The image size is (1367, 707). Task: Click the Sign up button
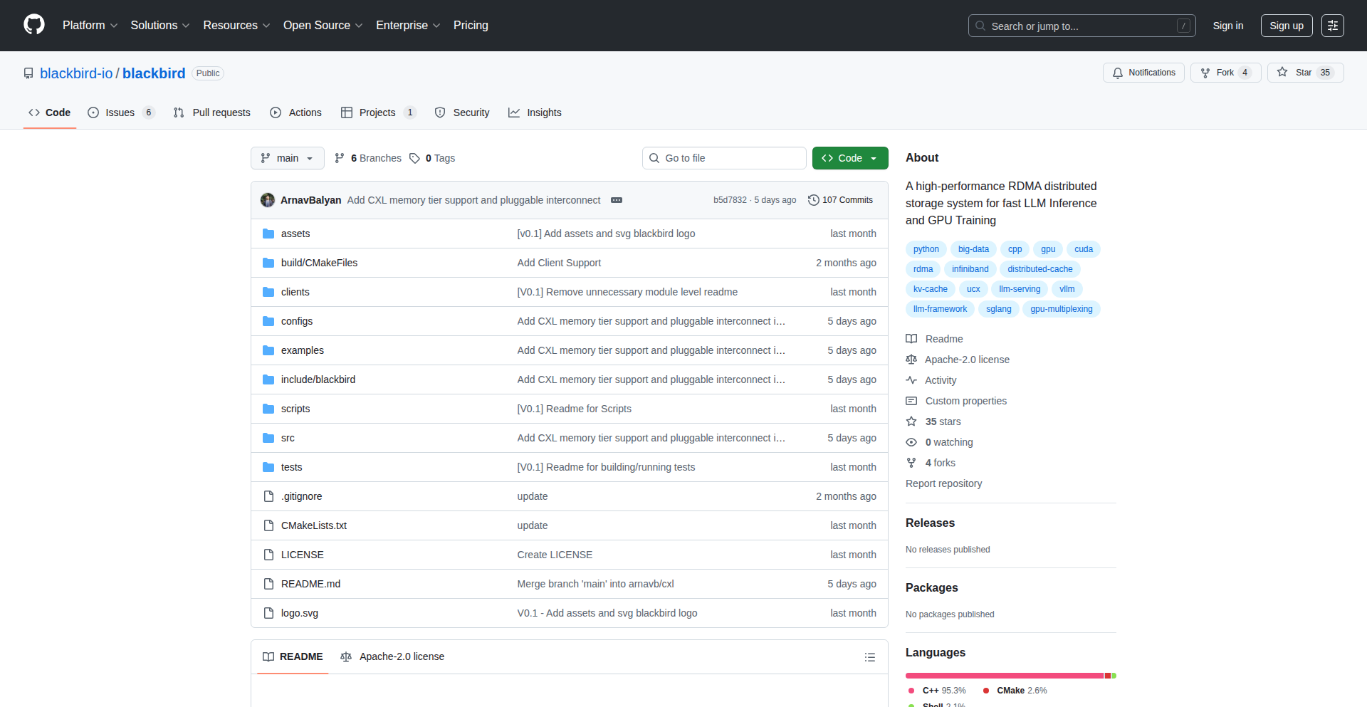(x=1286, y=26)
